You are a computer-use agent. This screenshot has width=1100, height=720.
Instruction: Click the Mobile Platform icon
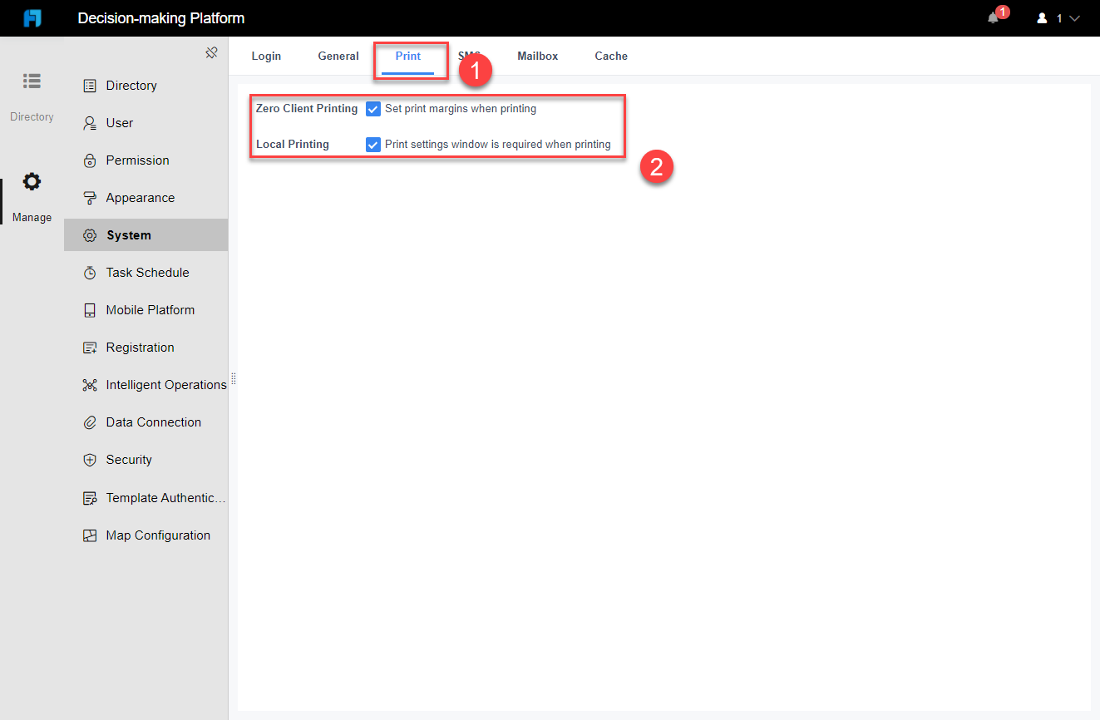pyautogui.click(x=89, y=309)
